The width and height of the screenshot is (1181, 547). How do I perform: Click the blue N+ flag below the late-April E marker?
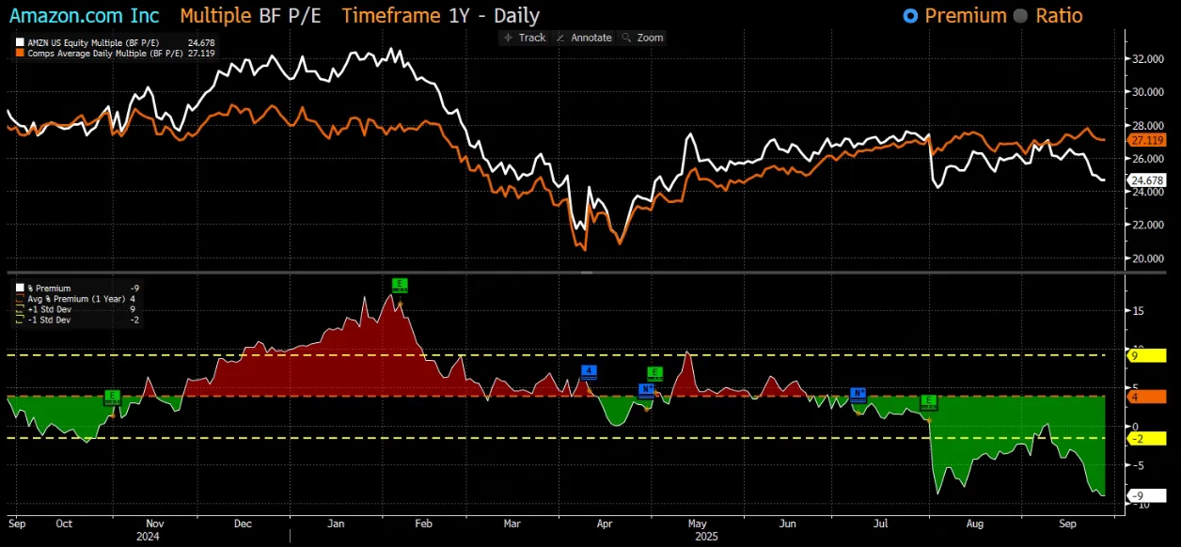pos(647,389)
